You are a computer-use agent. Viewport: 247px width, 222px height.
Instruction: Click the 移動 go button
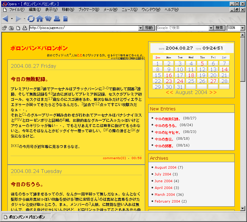(x=149, y=28)
